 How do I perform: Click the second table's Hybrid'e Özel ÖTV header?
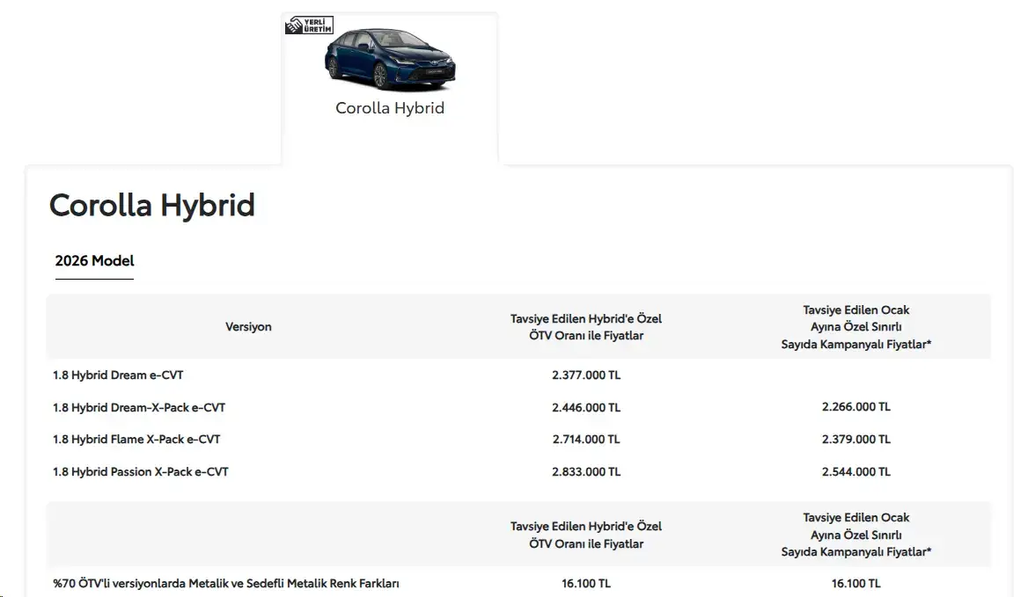tap(586, 535)
